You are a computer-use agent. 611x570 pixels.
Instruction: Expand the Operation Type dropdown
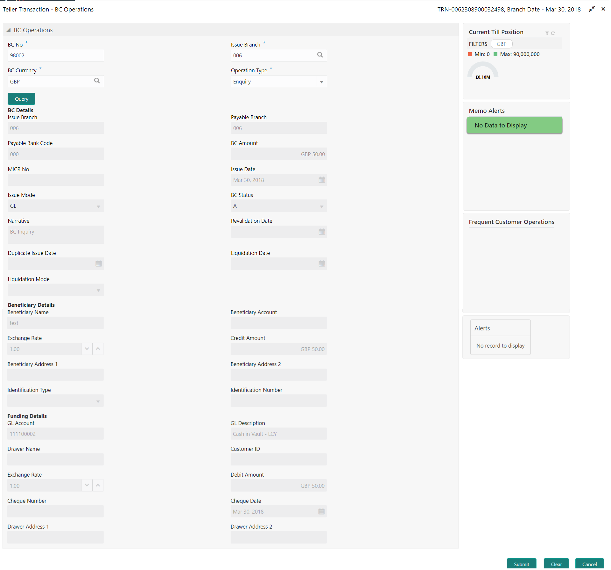click(321, 82)
